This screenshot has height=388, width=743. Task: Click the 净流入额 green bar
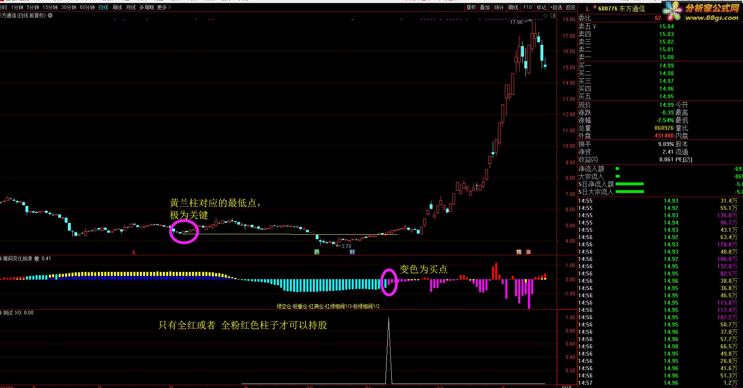[617, 168]
